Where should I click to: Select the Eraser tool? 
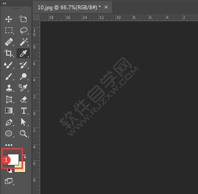[23, 99]
